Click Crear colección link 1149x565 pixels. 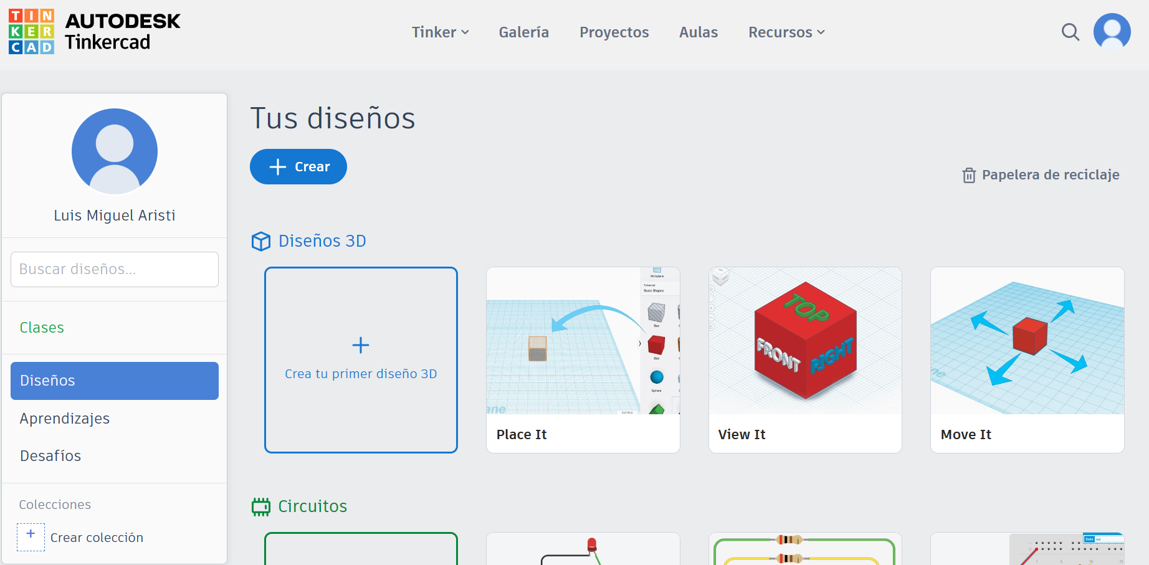pyautogui.click(x=97, y=538)
